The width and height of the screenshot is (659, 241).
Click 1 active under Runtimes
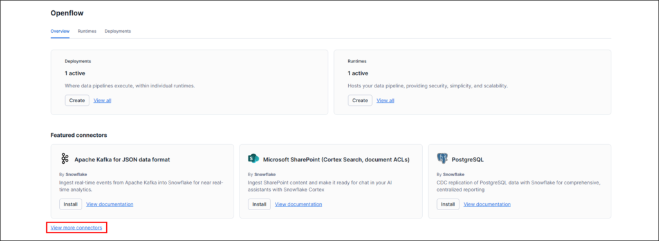click(358, 73)
